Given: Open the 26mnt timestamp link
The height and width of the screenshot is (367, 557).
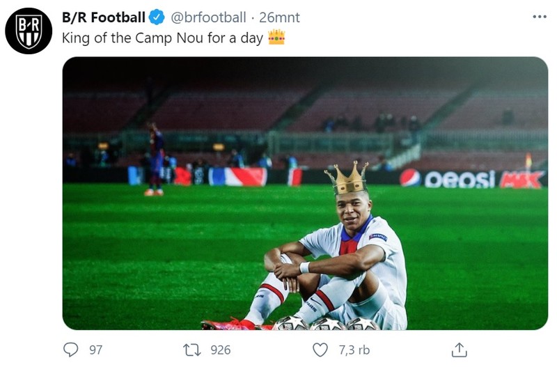Looking at the screenshot, I should coord(279,17).
